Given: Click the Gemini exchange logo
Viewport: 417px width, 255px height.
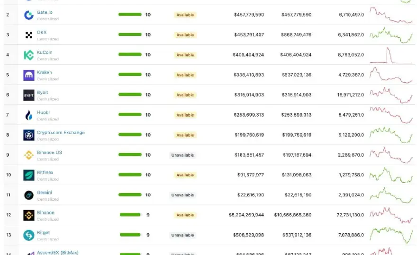Looking at the screenshot, I should tap(29, 195).
